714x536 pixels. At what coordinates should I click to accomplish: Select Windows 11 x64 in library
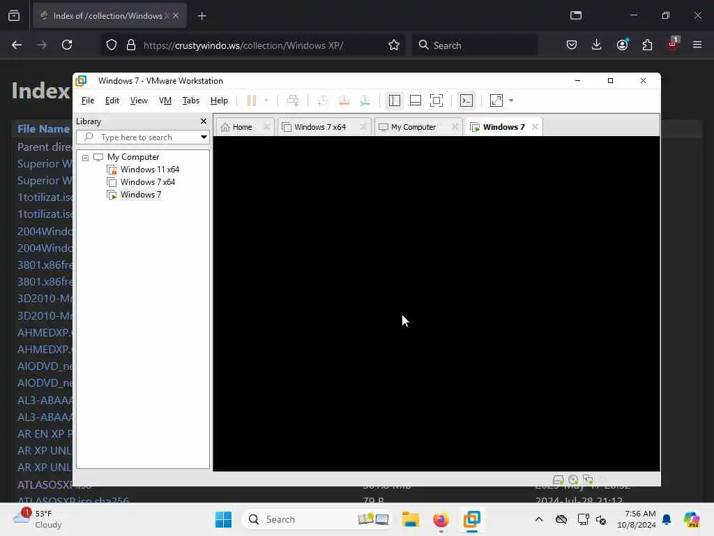149,170
